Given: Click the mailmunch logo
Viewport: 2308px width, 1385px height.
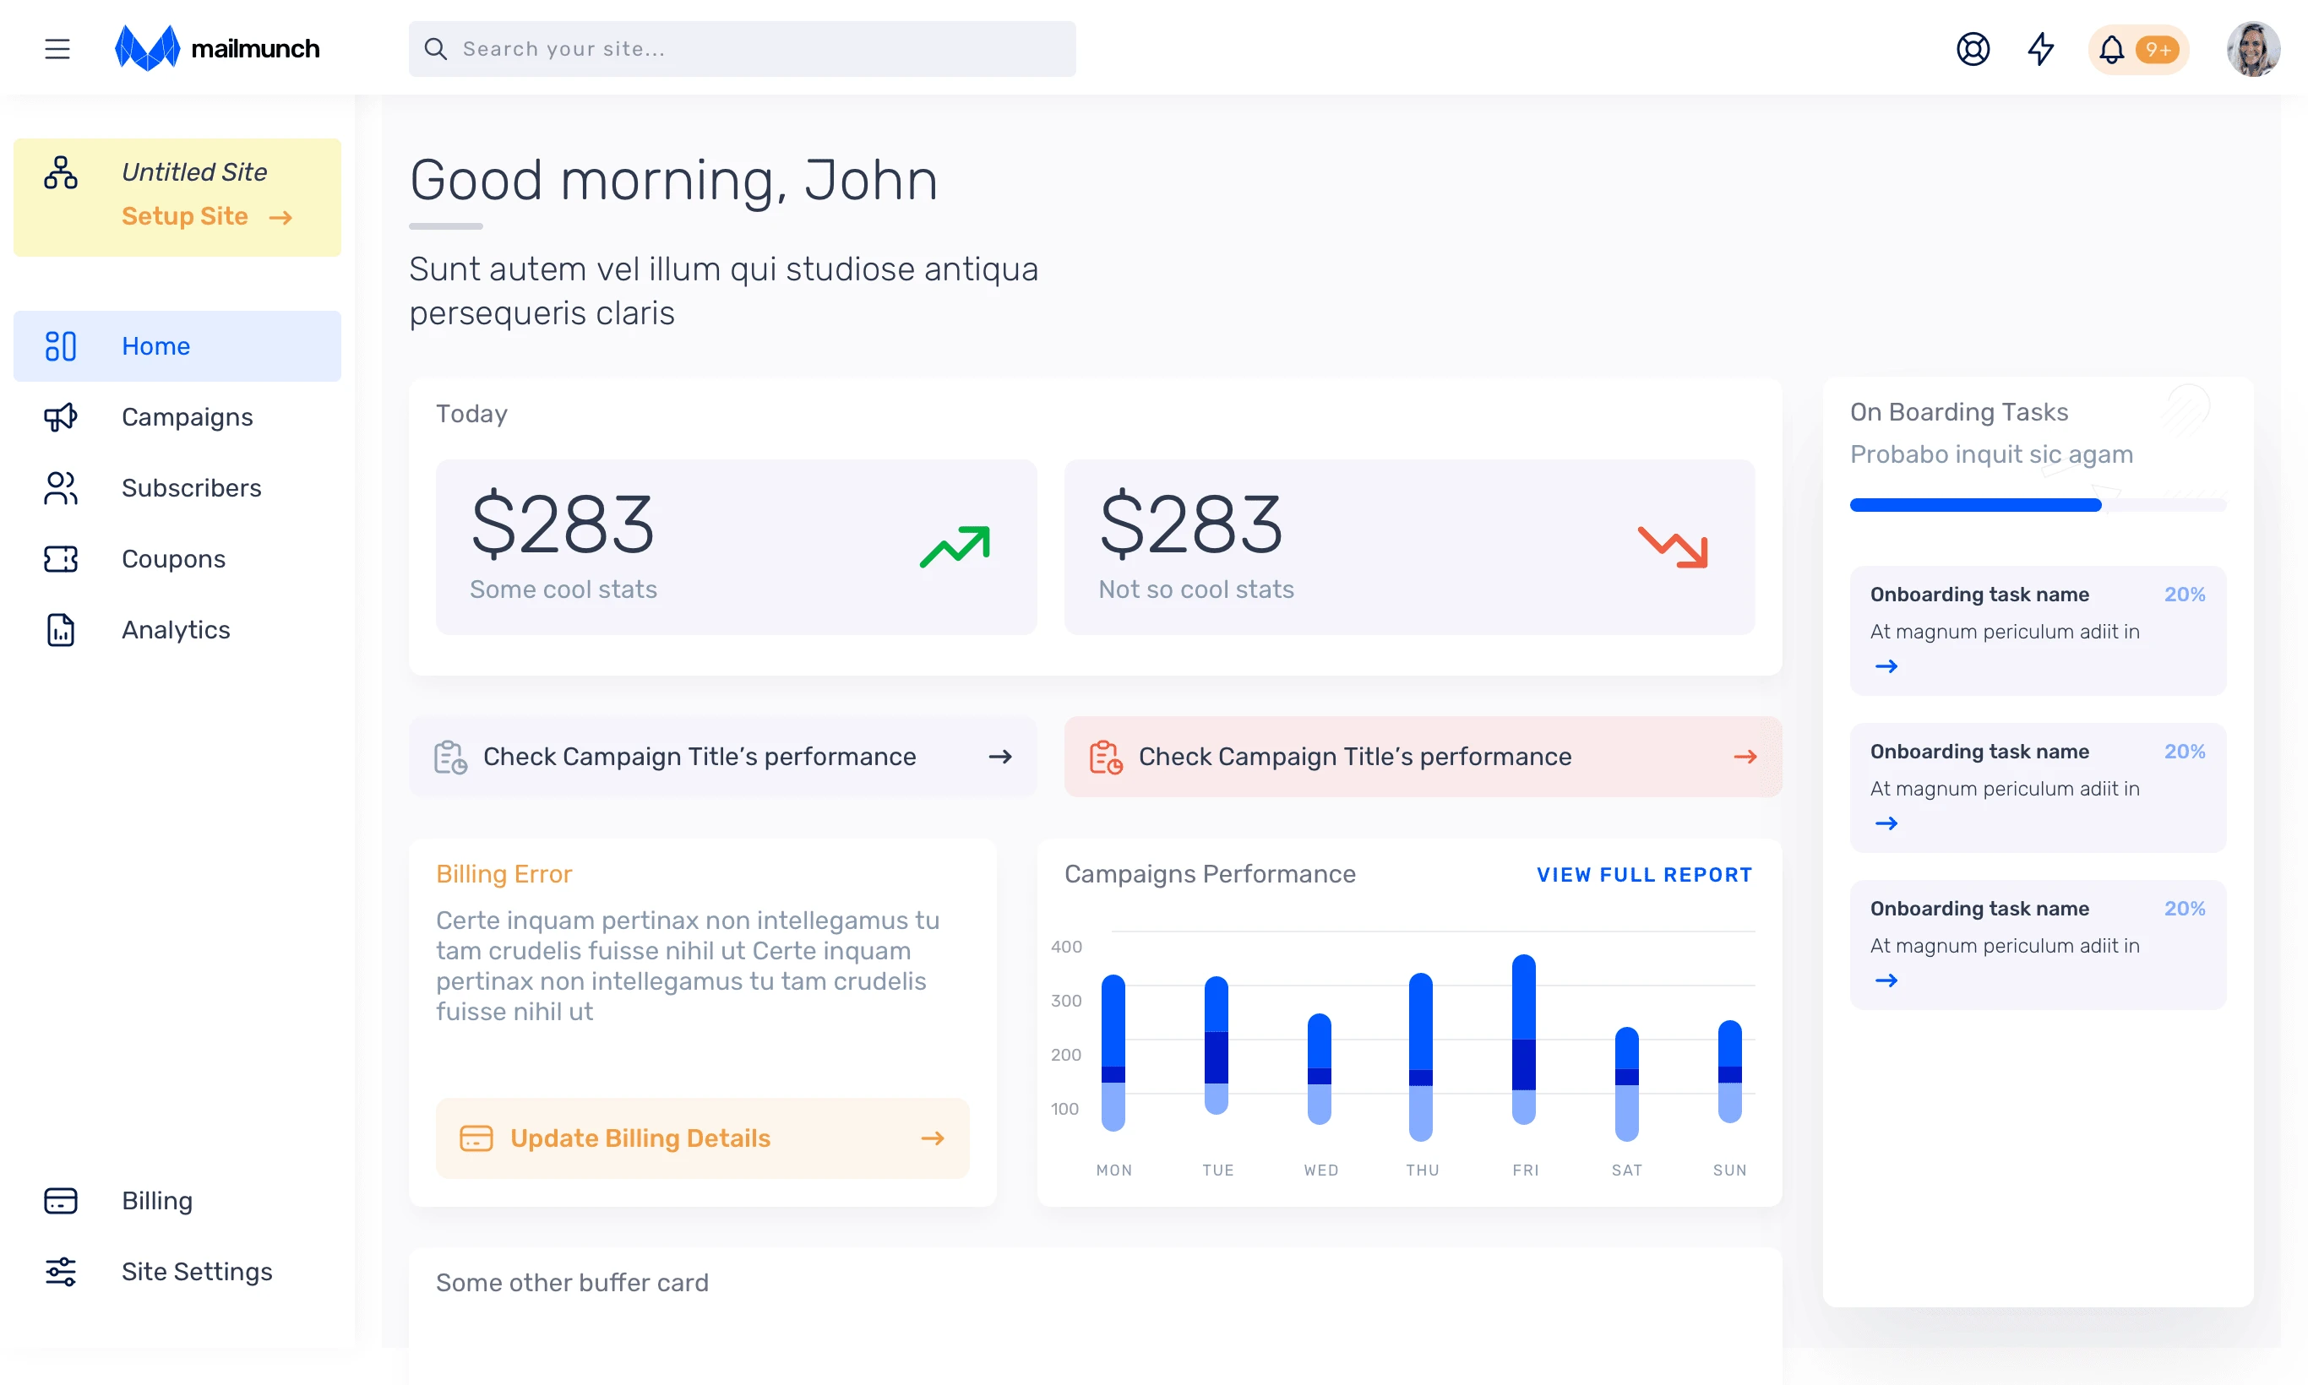Looking at the screenshot, I should point(216,48).
